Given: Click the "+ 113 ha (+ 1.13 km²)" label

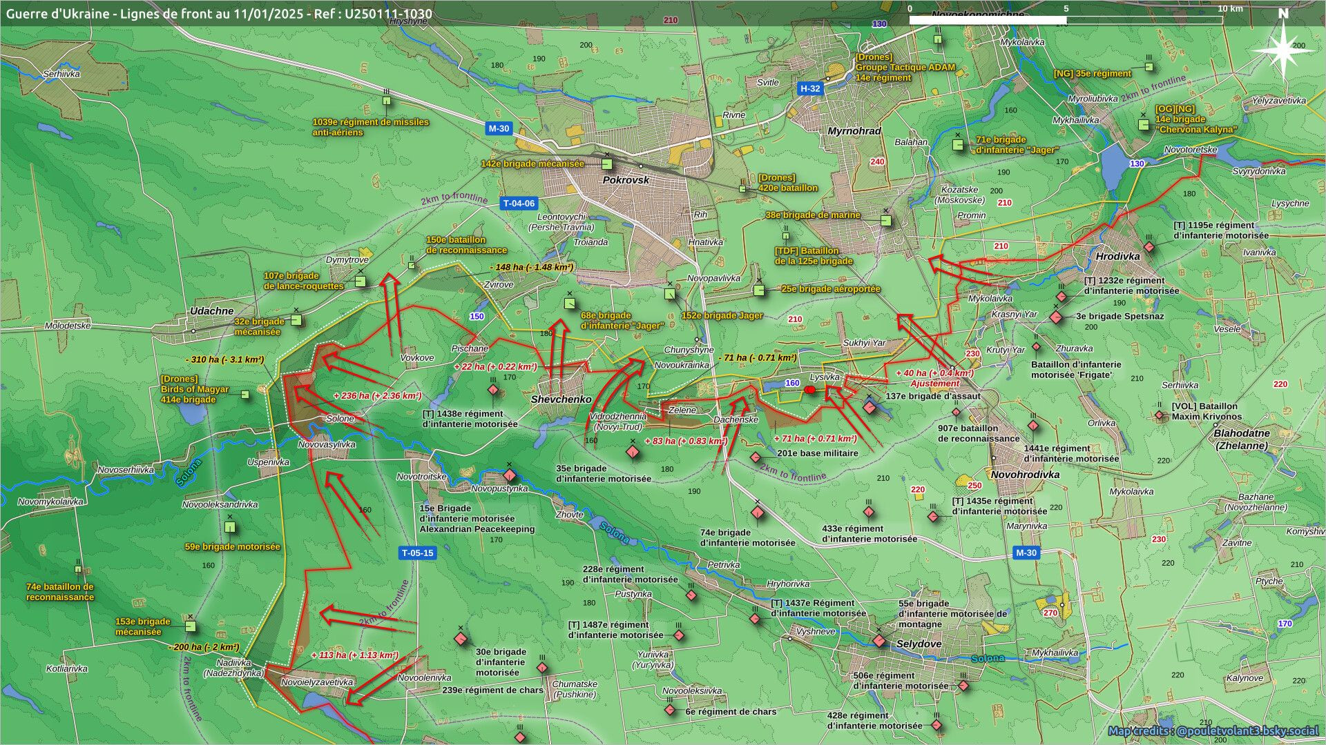Looking at the screenshot, I should (x=355, y=655).
